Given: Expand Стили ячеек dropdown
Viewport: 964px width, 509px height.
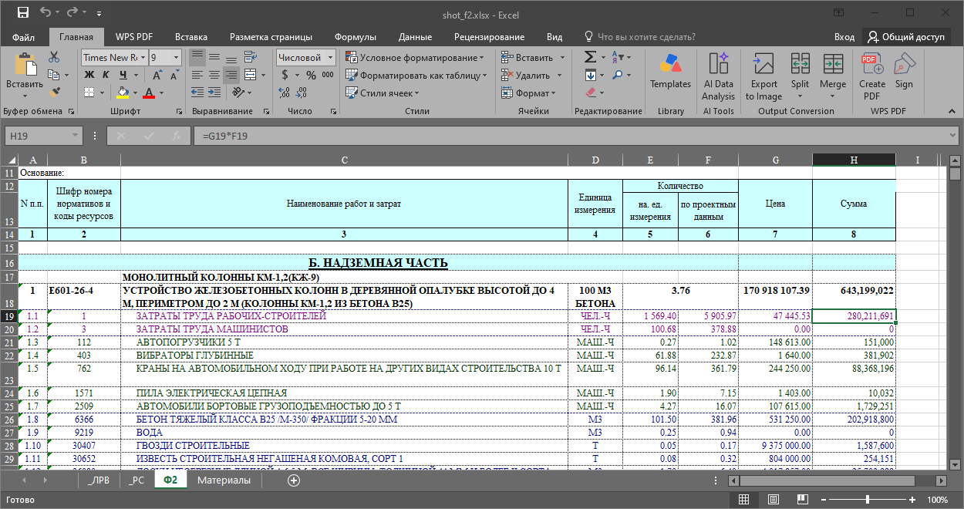Looking at the screenshot, I should click(x=416, y=93).
